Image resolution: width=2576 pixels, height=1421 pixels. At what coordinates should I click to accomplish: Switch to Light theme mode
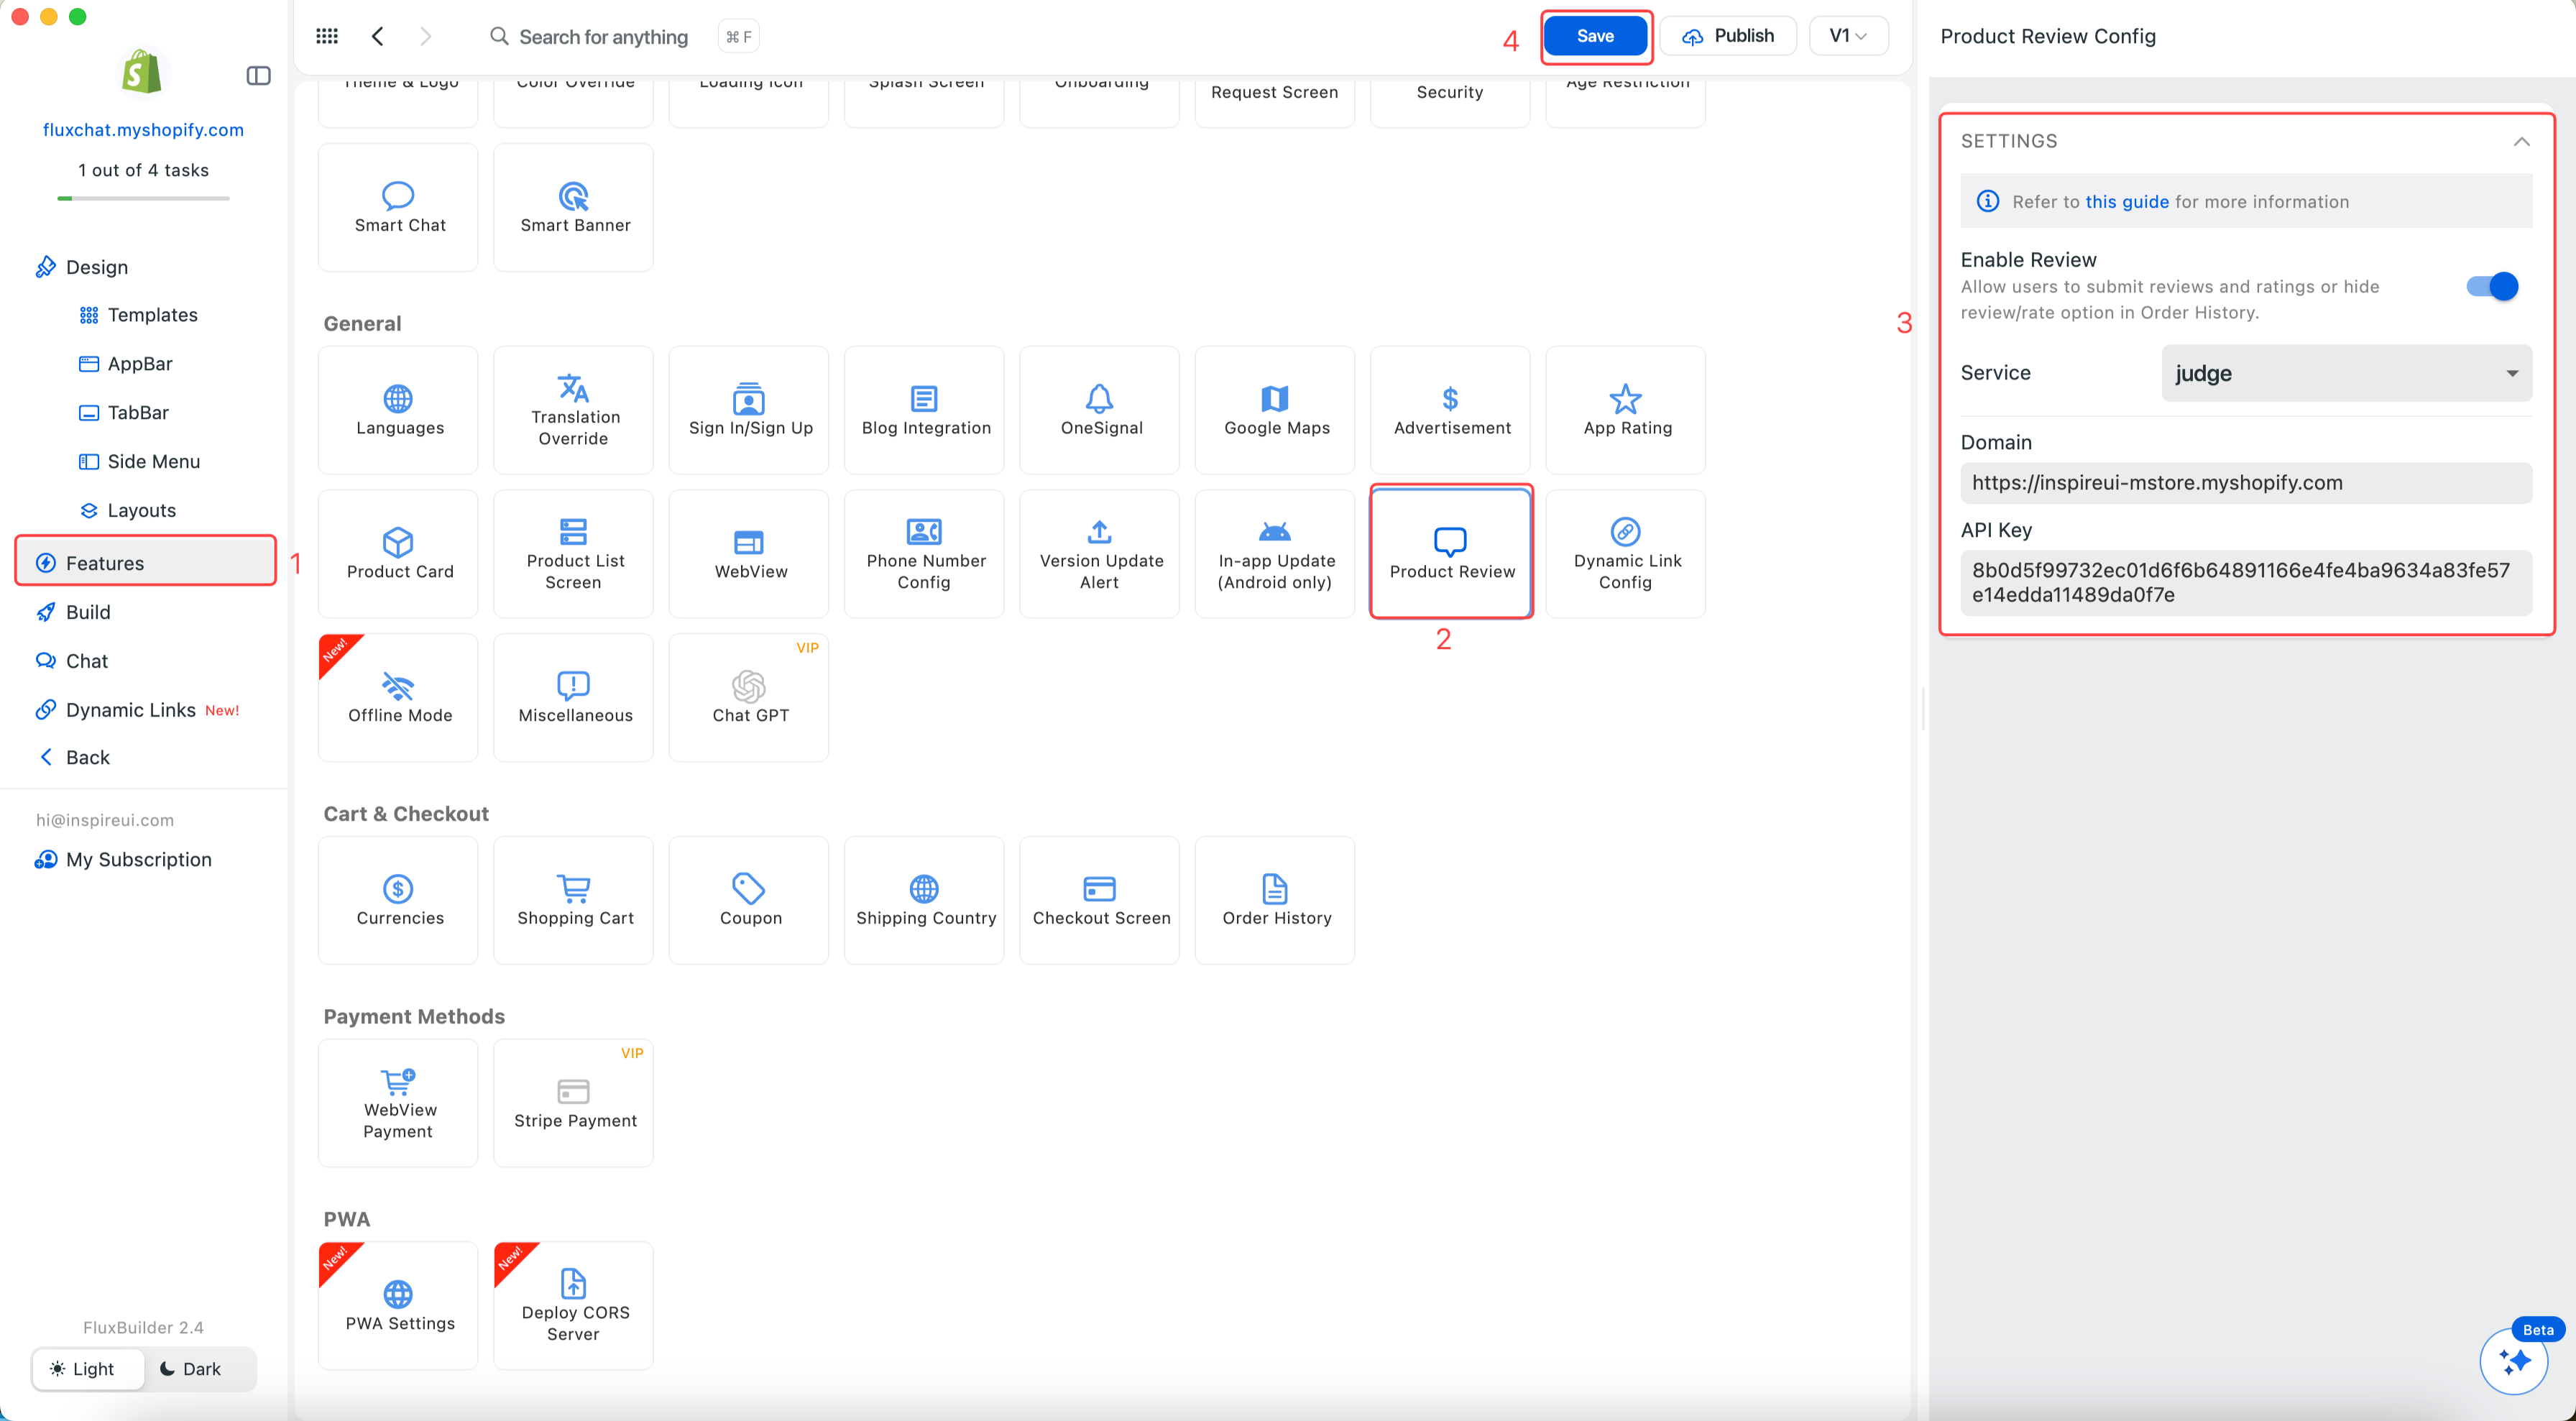83,1369
